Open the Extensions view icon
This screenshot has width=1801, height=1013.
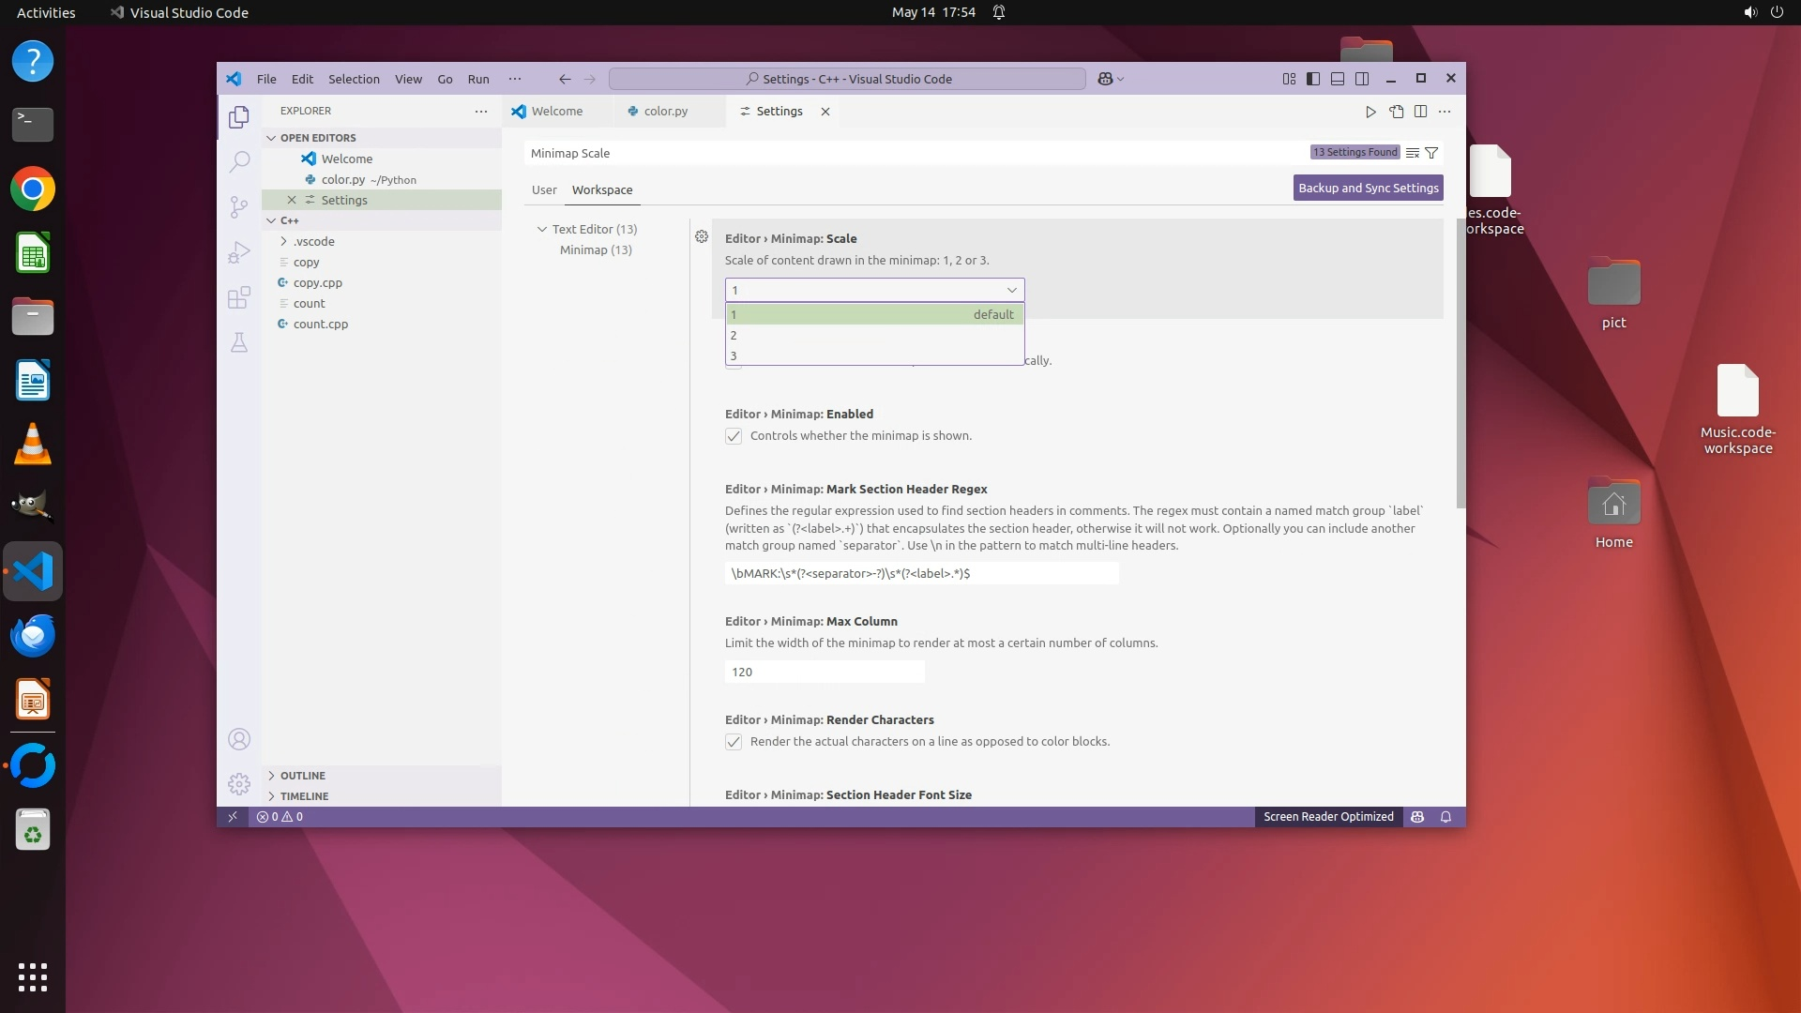click(239, 297)
